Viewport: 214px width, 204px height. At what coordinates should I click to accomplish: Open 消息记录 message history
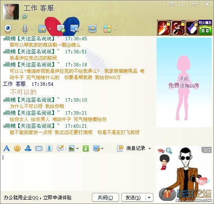tap(131, 148)
